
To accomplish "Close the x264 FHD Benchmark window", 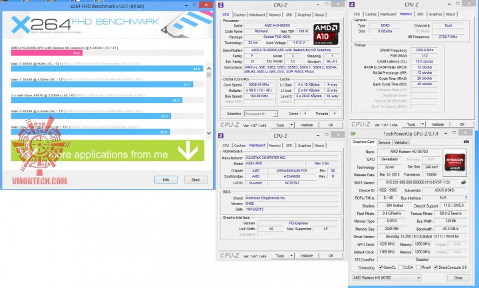I will click(x=206, y=5).
